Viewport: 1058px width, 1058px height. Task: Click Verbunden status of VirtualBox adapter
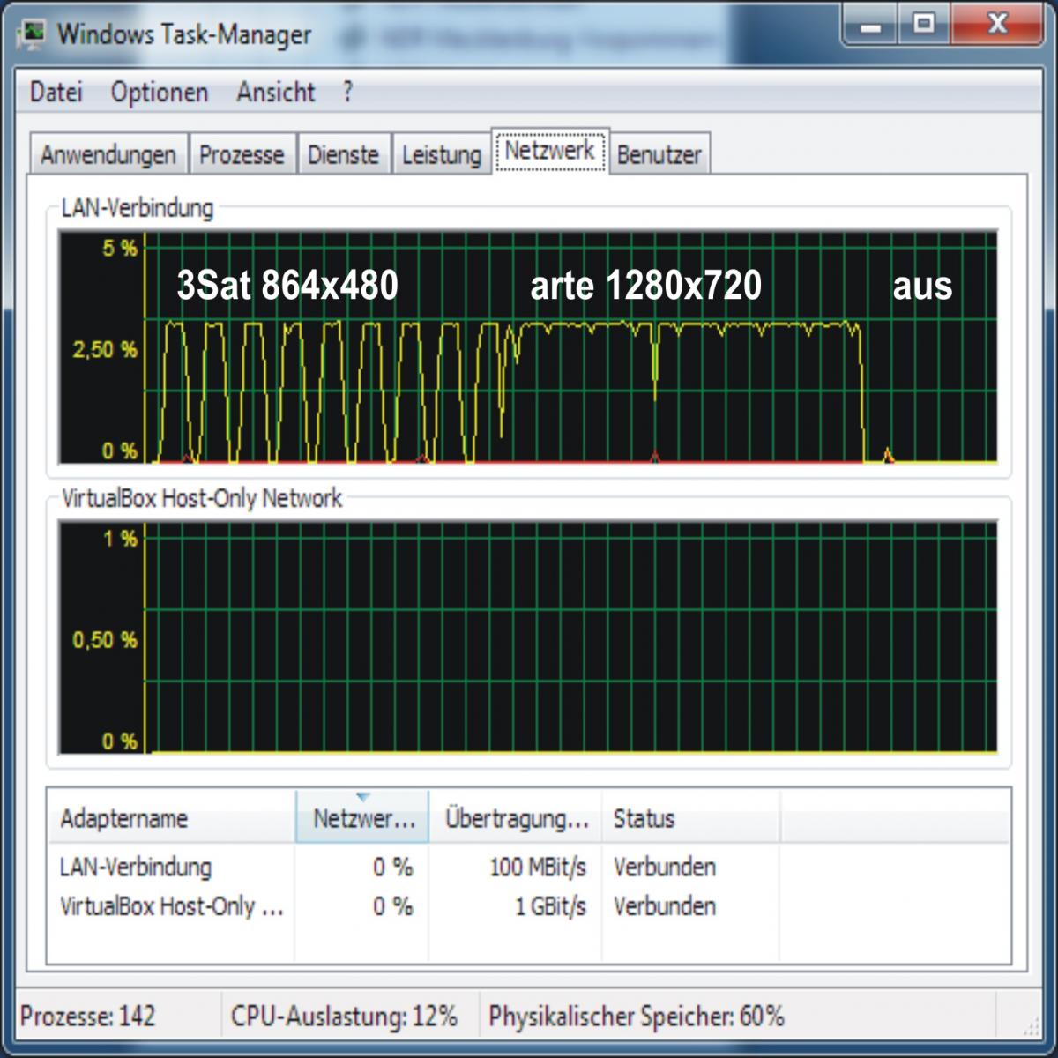665,906
